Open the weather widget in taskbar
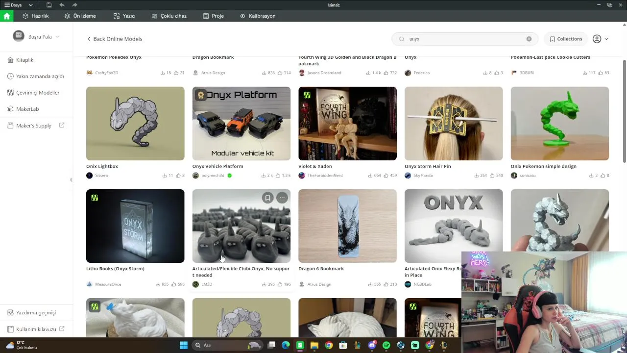 click(22, 345)
